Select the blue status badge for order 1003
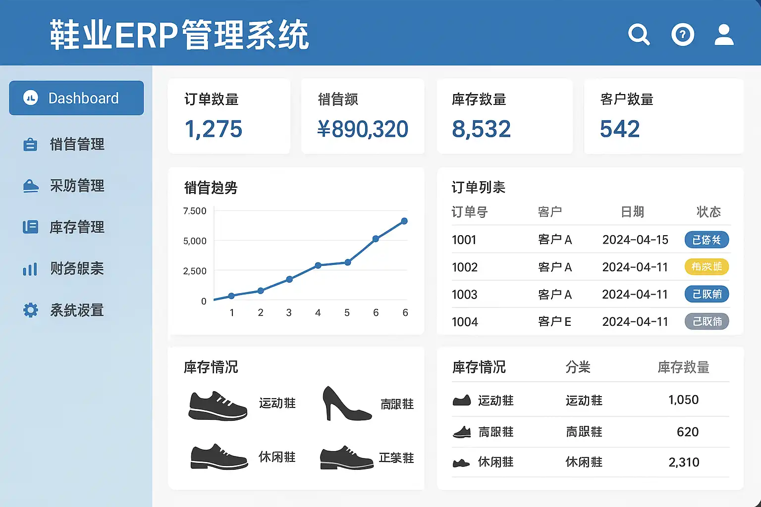This screenshot has width=761, height=507. [x=707, y=294]
